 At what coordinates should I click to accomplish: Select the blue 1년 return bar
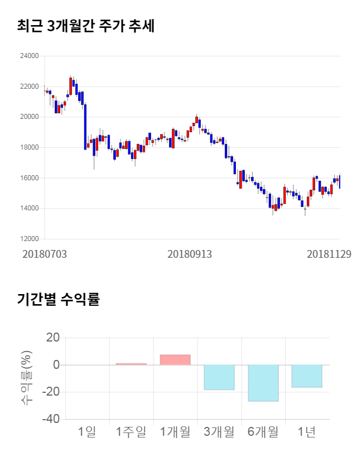click(307, 376)
